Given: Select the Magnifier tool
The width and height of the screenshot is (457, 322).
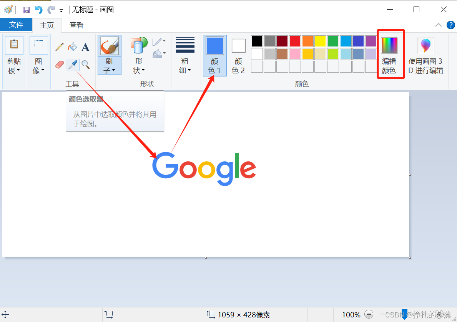Looking at the screenshot, I should [x=85, y=65].
